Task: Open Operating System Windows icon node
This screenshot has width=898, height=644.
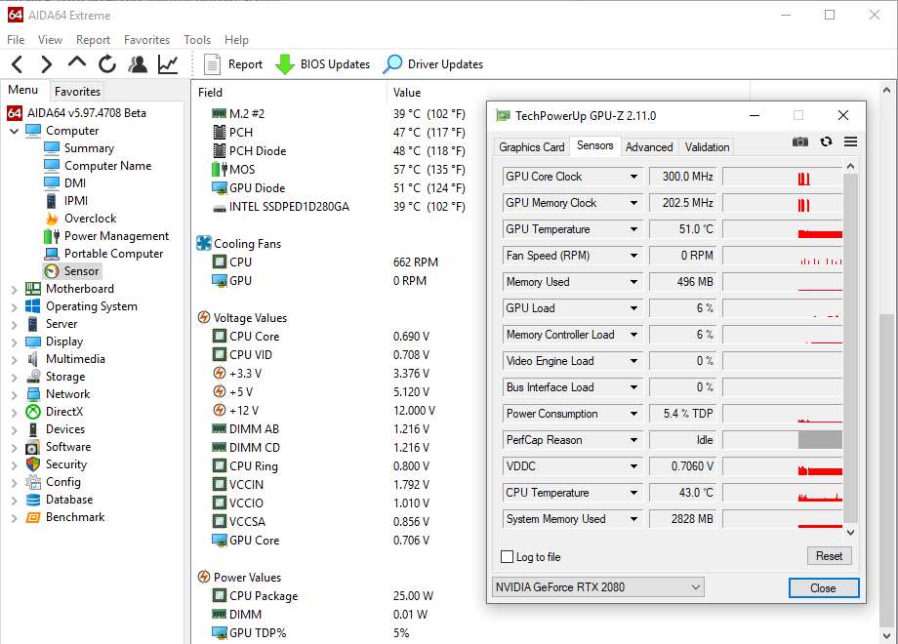Action: pyautogui.click(x=81, y=306)
